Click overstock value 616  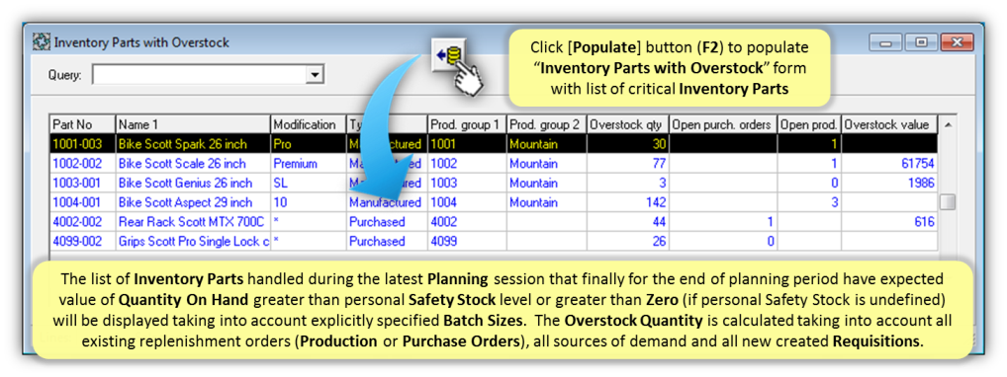(x=924, y=222)
